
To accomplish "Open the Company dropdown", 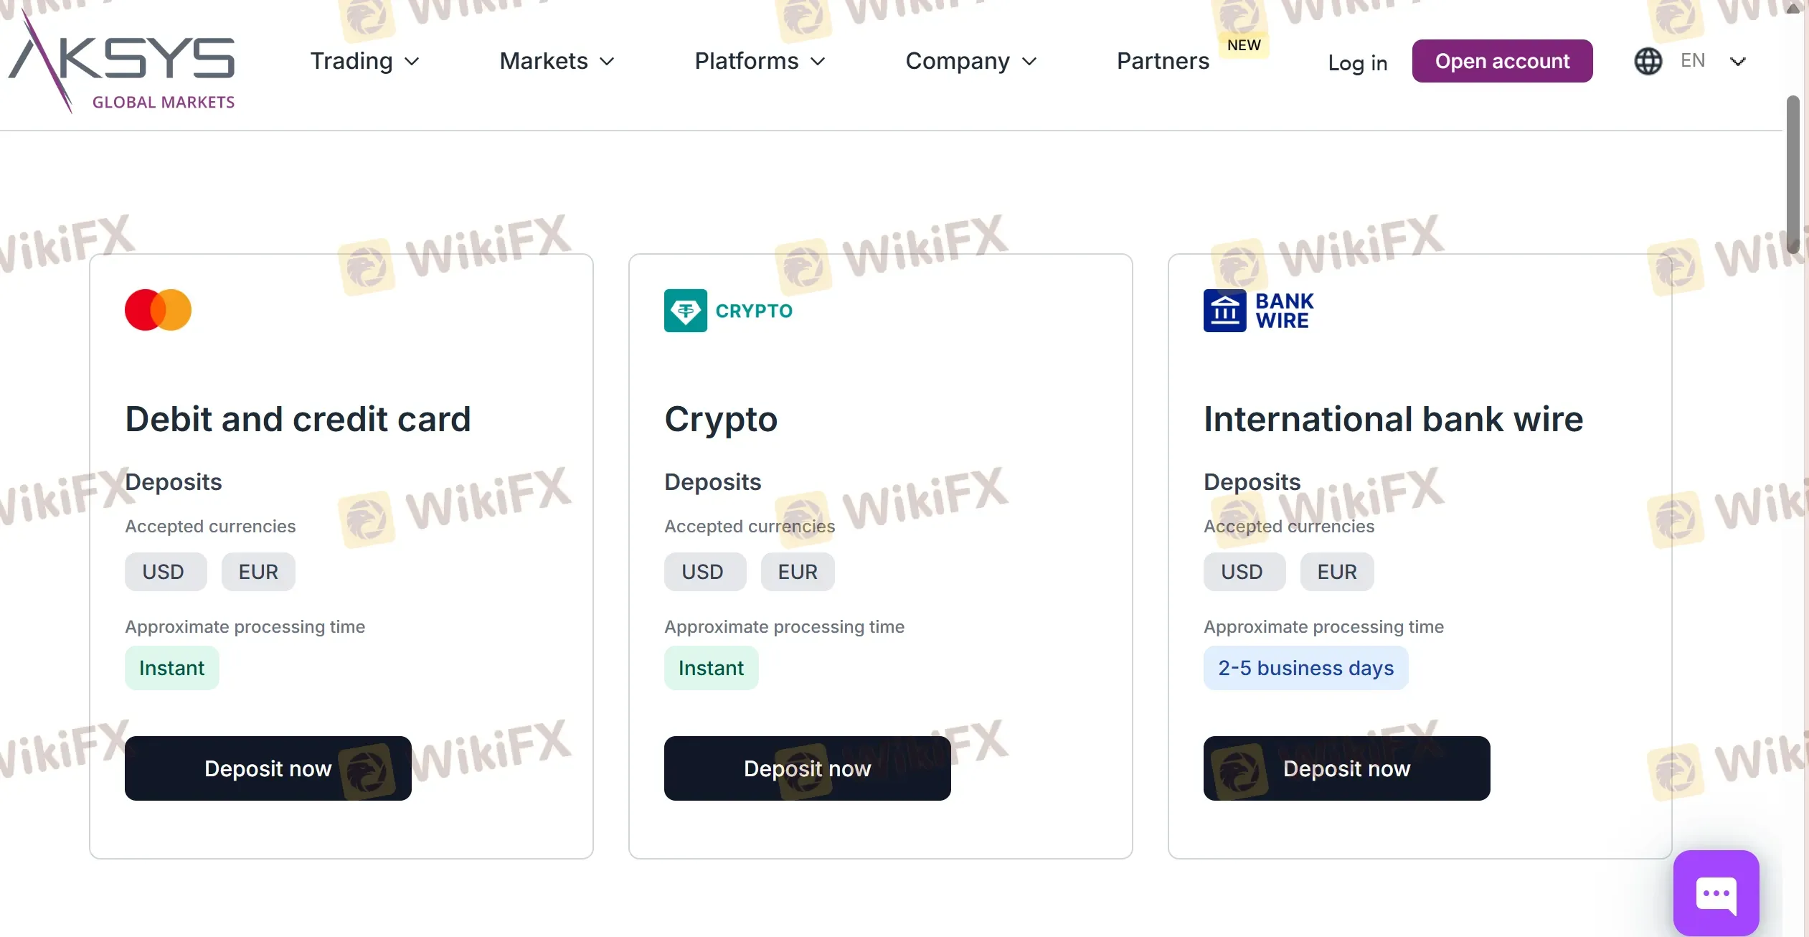I will point(970,61).
